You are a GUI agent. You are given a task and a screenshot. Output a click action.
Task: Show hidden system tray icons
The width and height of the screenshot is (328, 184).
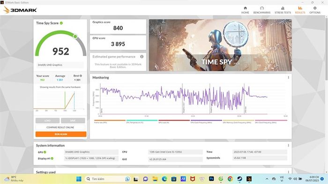[267, 179]
